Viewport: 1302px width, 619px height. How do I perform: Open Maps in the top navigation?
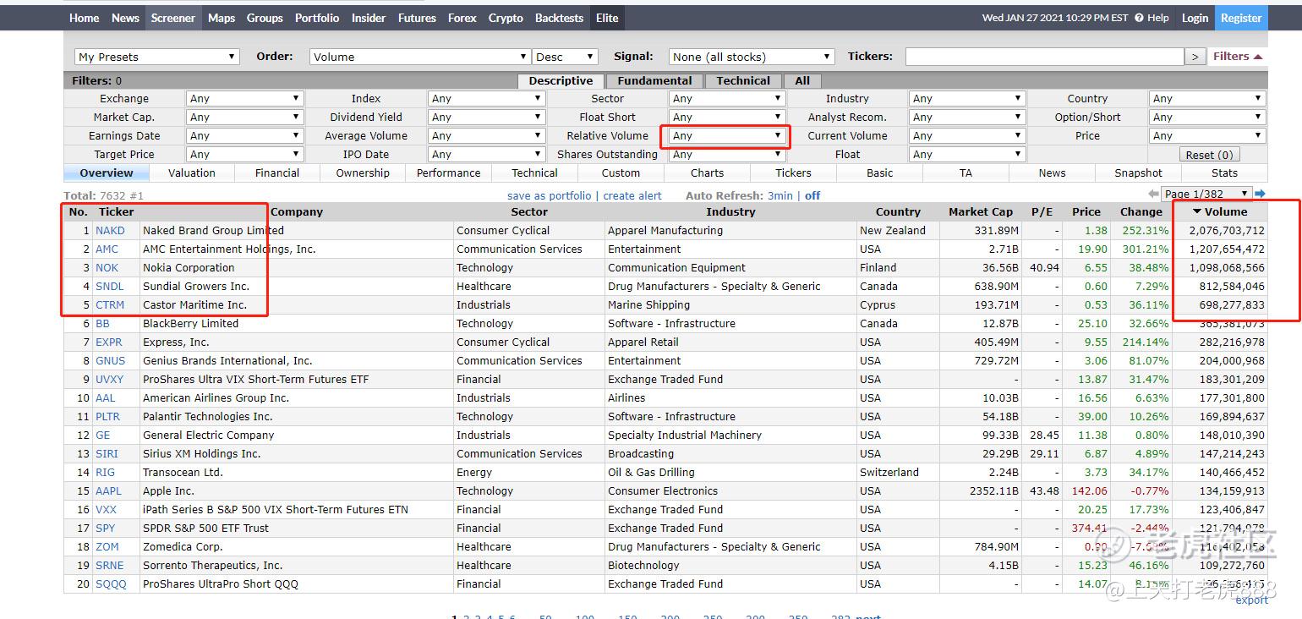coord(222,18)
